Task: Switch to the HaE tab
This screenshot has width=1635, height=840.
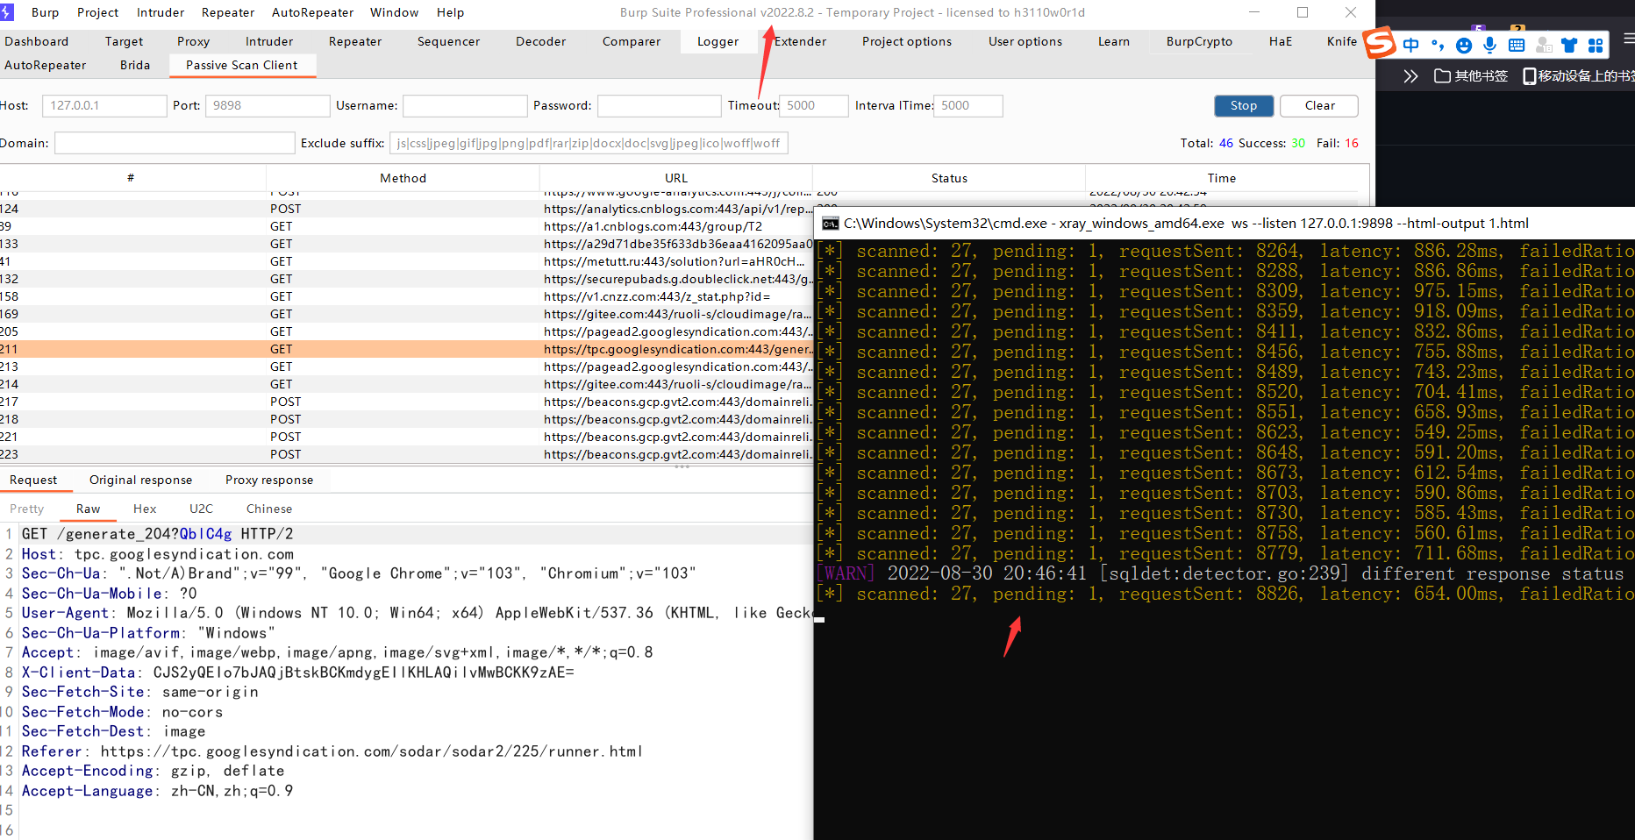Action: pyautogui.click(x=1281, y=41)
